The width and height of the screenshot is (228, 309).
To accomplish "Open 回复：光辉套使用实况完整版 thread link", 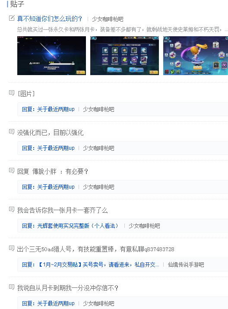I will (70, 226).
